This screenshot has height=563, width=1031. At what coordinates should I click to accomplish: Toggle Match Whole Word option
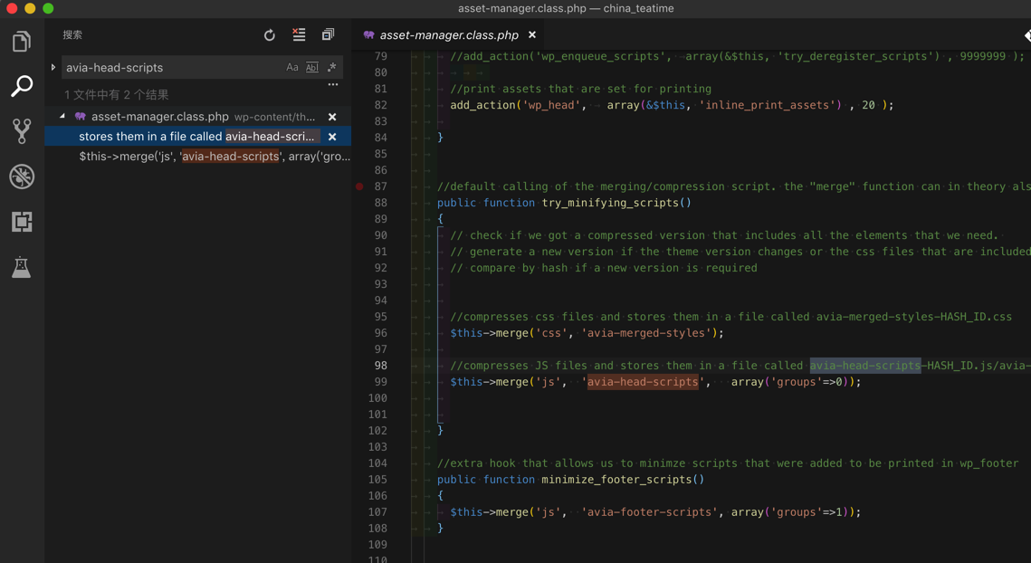(311, 67)
